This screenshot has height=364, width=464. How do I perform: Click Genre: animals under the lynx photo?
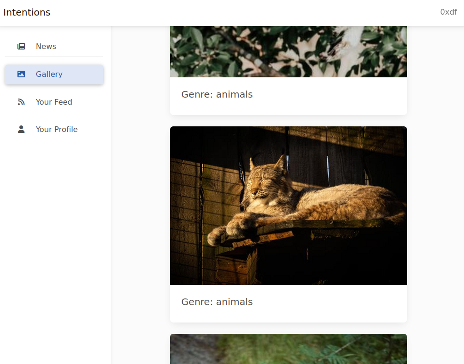(217, 302)
